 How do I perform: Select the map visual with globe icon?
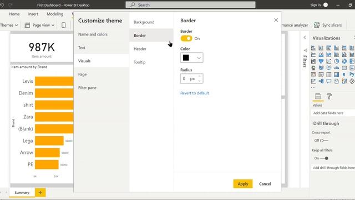[x=313, y=68]
